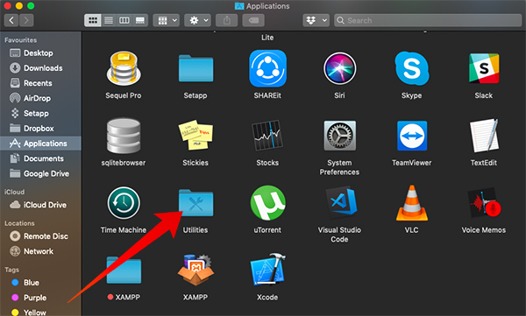Select Network under Locations
526x316 pixels.
pyautogui.click(x=40, y=251)
